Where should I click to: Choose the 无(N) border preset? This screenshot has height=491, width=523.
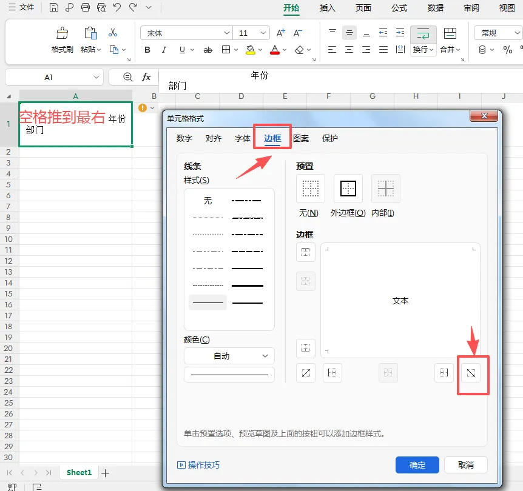[x=310, y=189]
